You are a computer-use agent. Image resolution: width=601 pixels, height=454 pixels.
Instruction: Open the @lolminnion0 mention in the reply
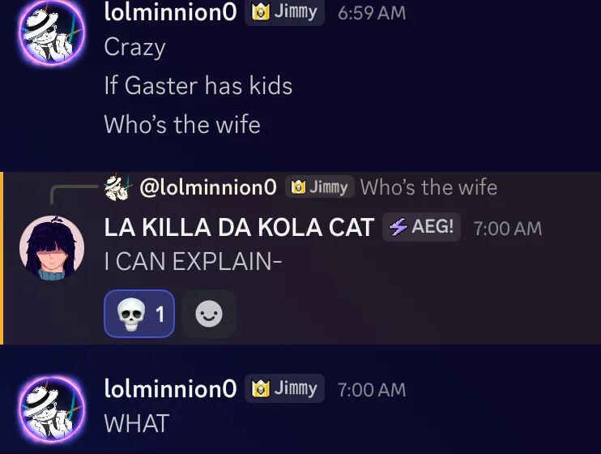(208, 188)
